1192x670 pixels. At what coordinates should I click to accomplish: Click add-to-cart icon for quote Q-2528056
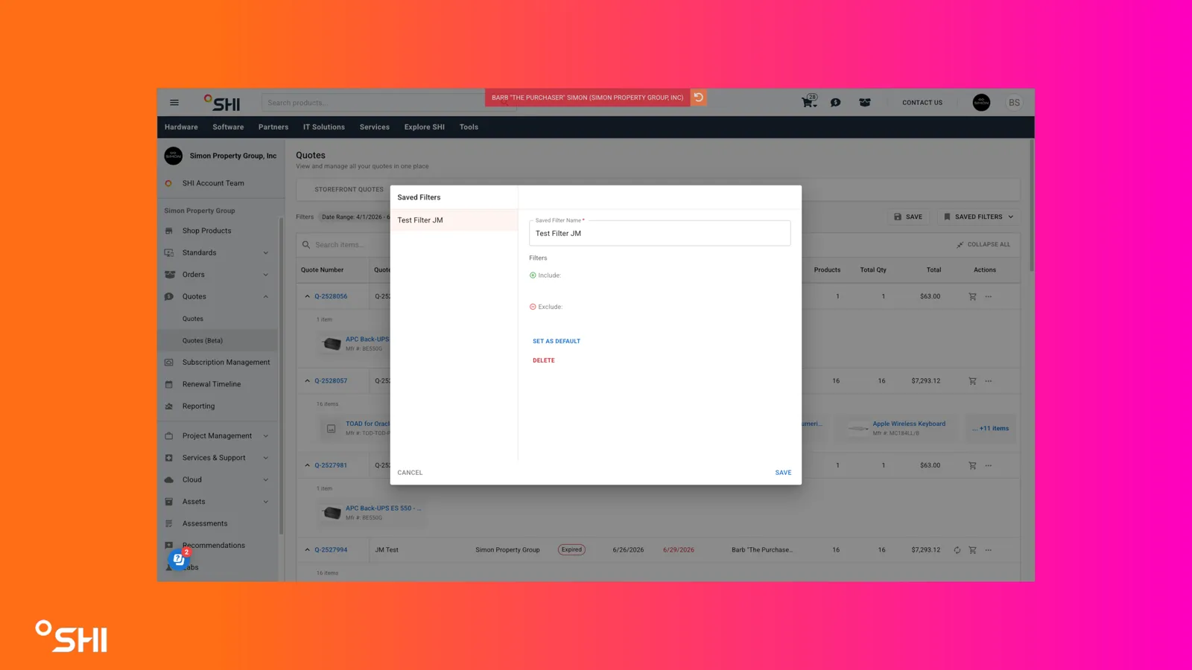(972, 296)
